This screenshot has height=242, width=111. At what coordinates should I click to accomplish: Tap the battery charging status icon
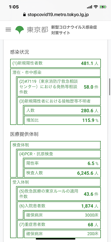click(103, 7)
